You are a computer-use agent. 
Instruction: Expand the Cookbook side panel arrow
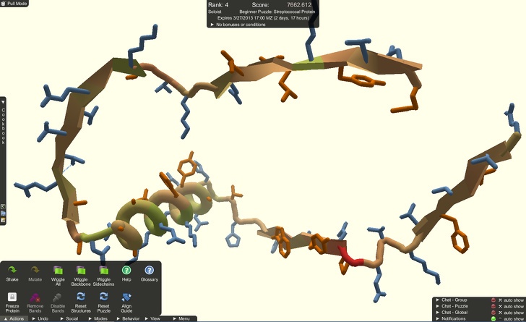(x=3, y=102)
